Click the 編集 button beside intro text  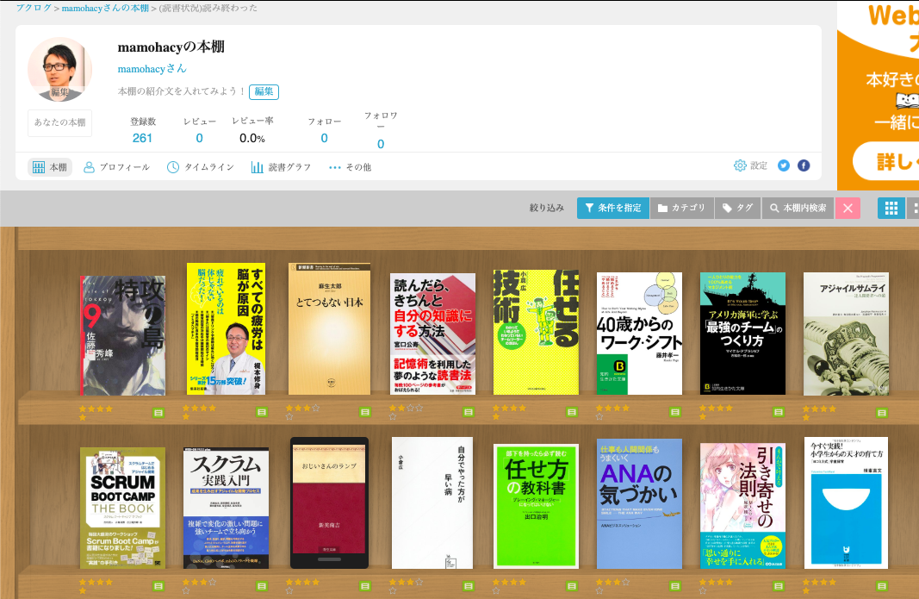(x=264, y=91)
